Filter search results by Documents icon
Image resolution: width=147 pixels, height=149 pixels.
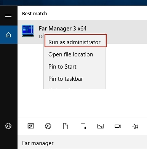[66, 126]
